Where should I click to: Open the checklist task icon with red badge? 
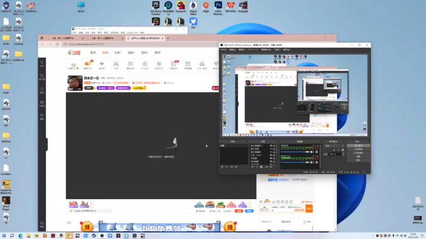pos(174,64)
